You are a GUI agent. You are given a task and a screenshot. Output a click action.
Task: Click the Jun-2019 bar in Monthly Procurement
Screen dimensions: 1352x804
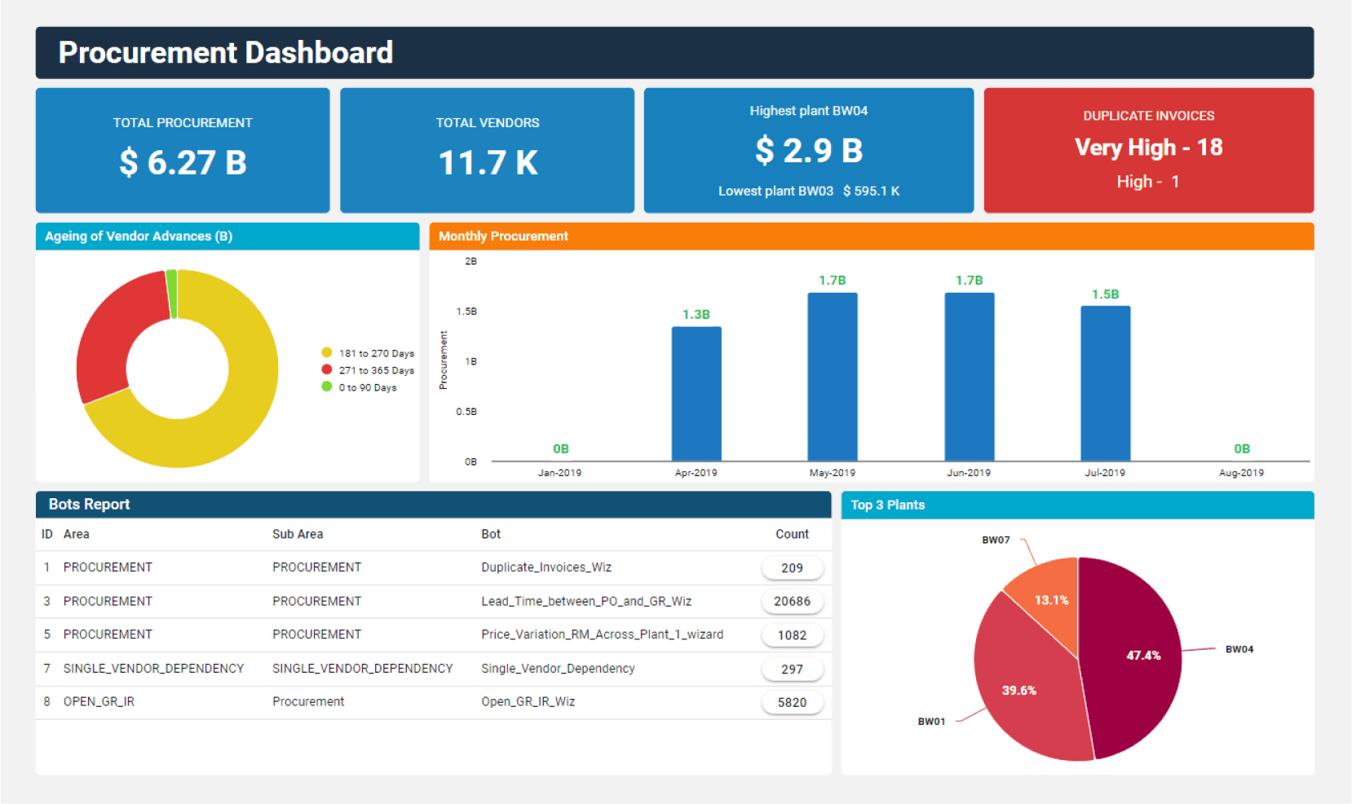coord(970,377)
